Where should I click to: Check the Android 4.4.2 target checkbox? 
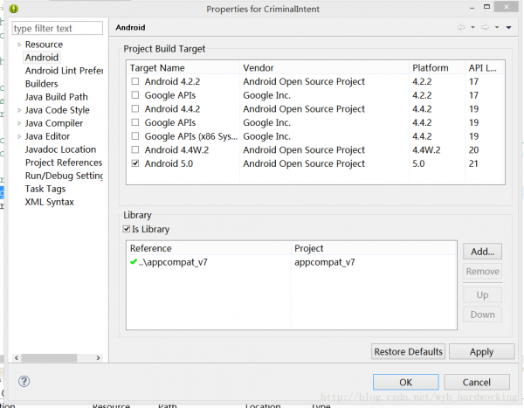[x=135, y=108]
